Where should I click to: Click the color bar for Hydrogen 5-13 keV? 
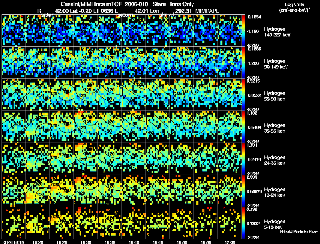(243, 223)
